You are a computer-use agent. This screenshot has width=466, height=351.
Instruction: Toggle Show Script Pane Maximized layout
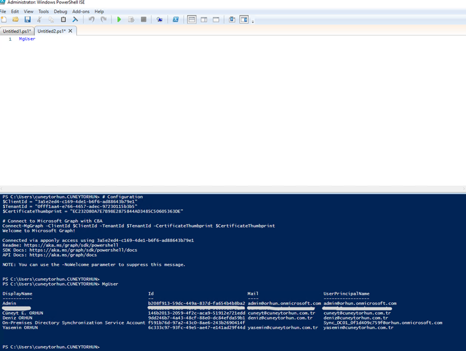[x=216, y=20]
